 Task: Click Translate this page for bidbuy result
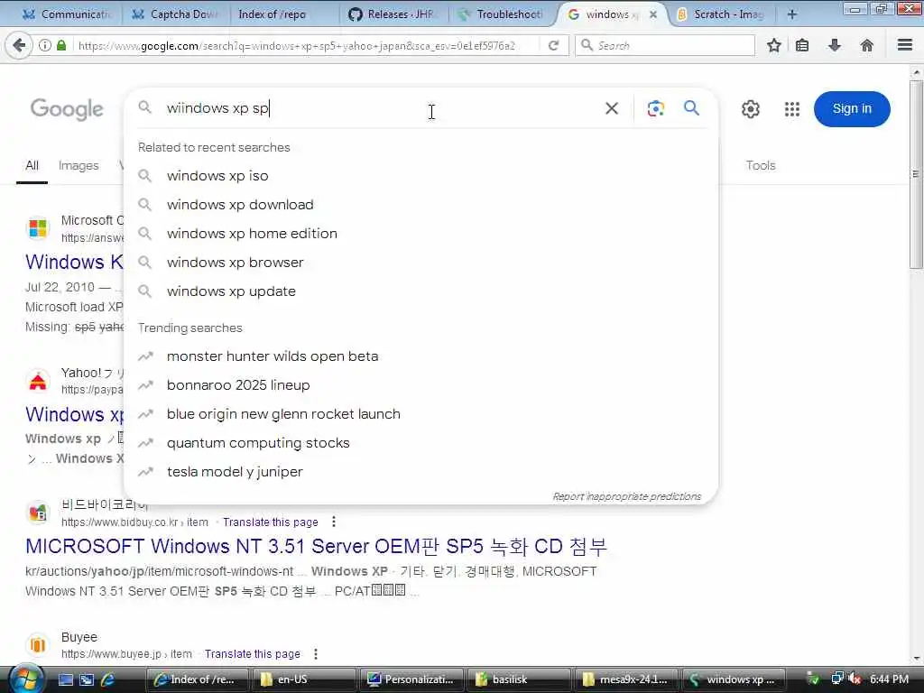[271, 522]
